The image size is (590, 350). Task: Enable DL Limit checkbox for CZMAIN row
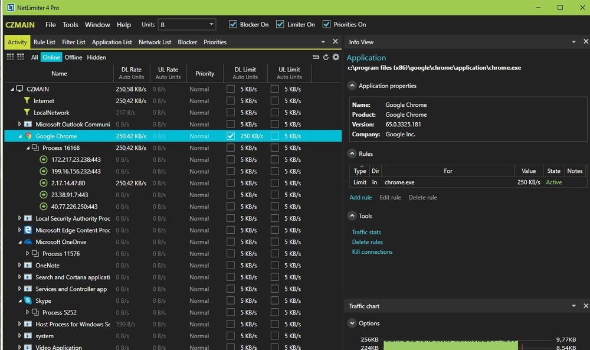coord(231,89)
